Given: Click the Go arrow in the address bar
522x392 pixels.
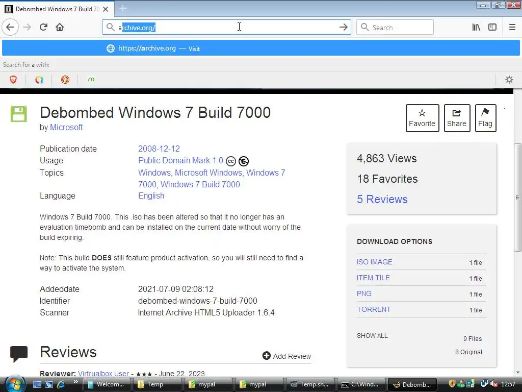Looking at the screenshot, I should point(343,28).
